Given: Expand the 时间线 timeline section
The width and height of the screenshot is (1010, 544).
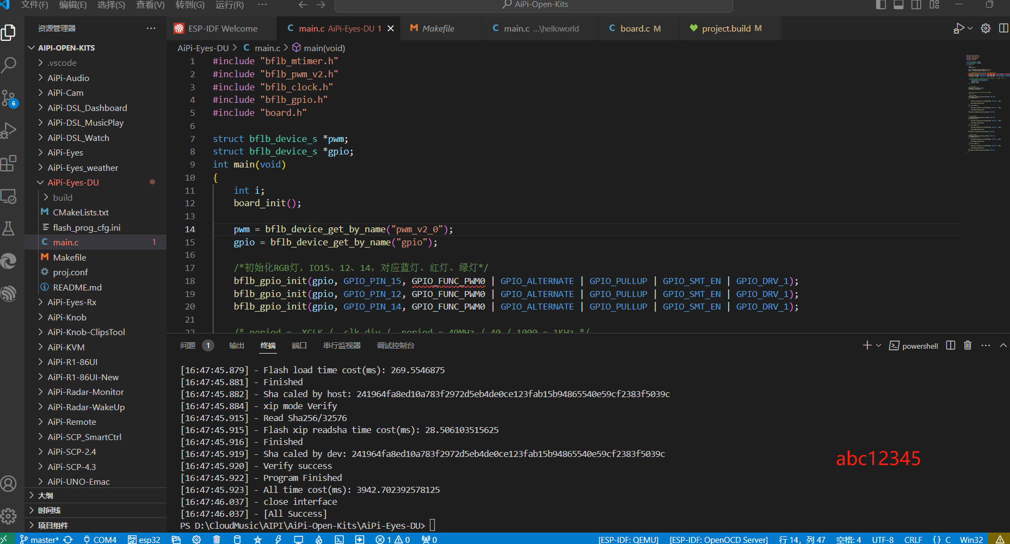Looking at the screenshot, I should coord(95,510).
